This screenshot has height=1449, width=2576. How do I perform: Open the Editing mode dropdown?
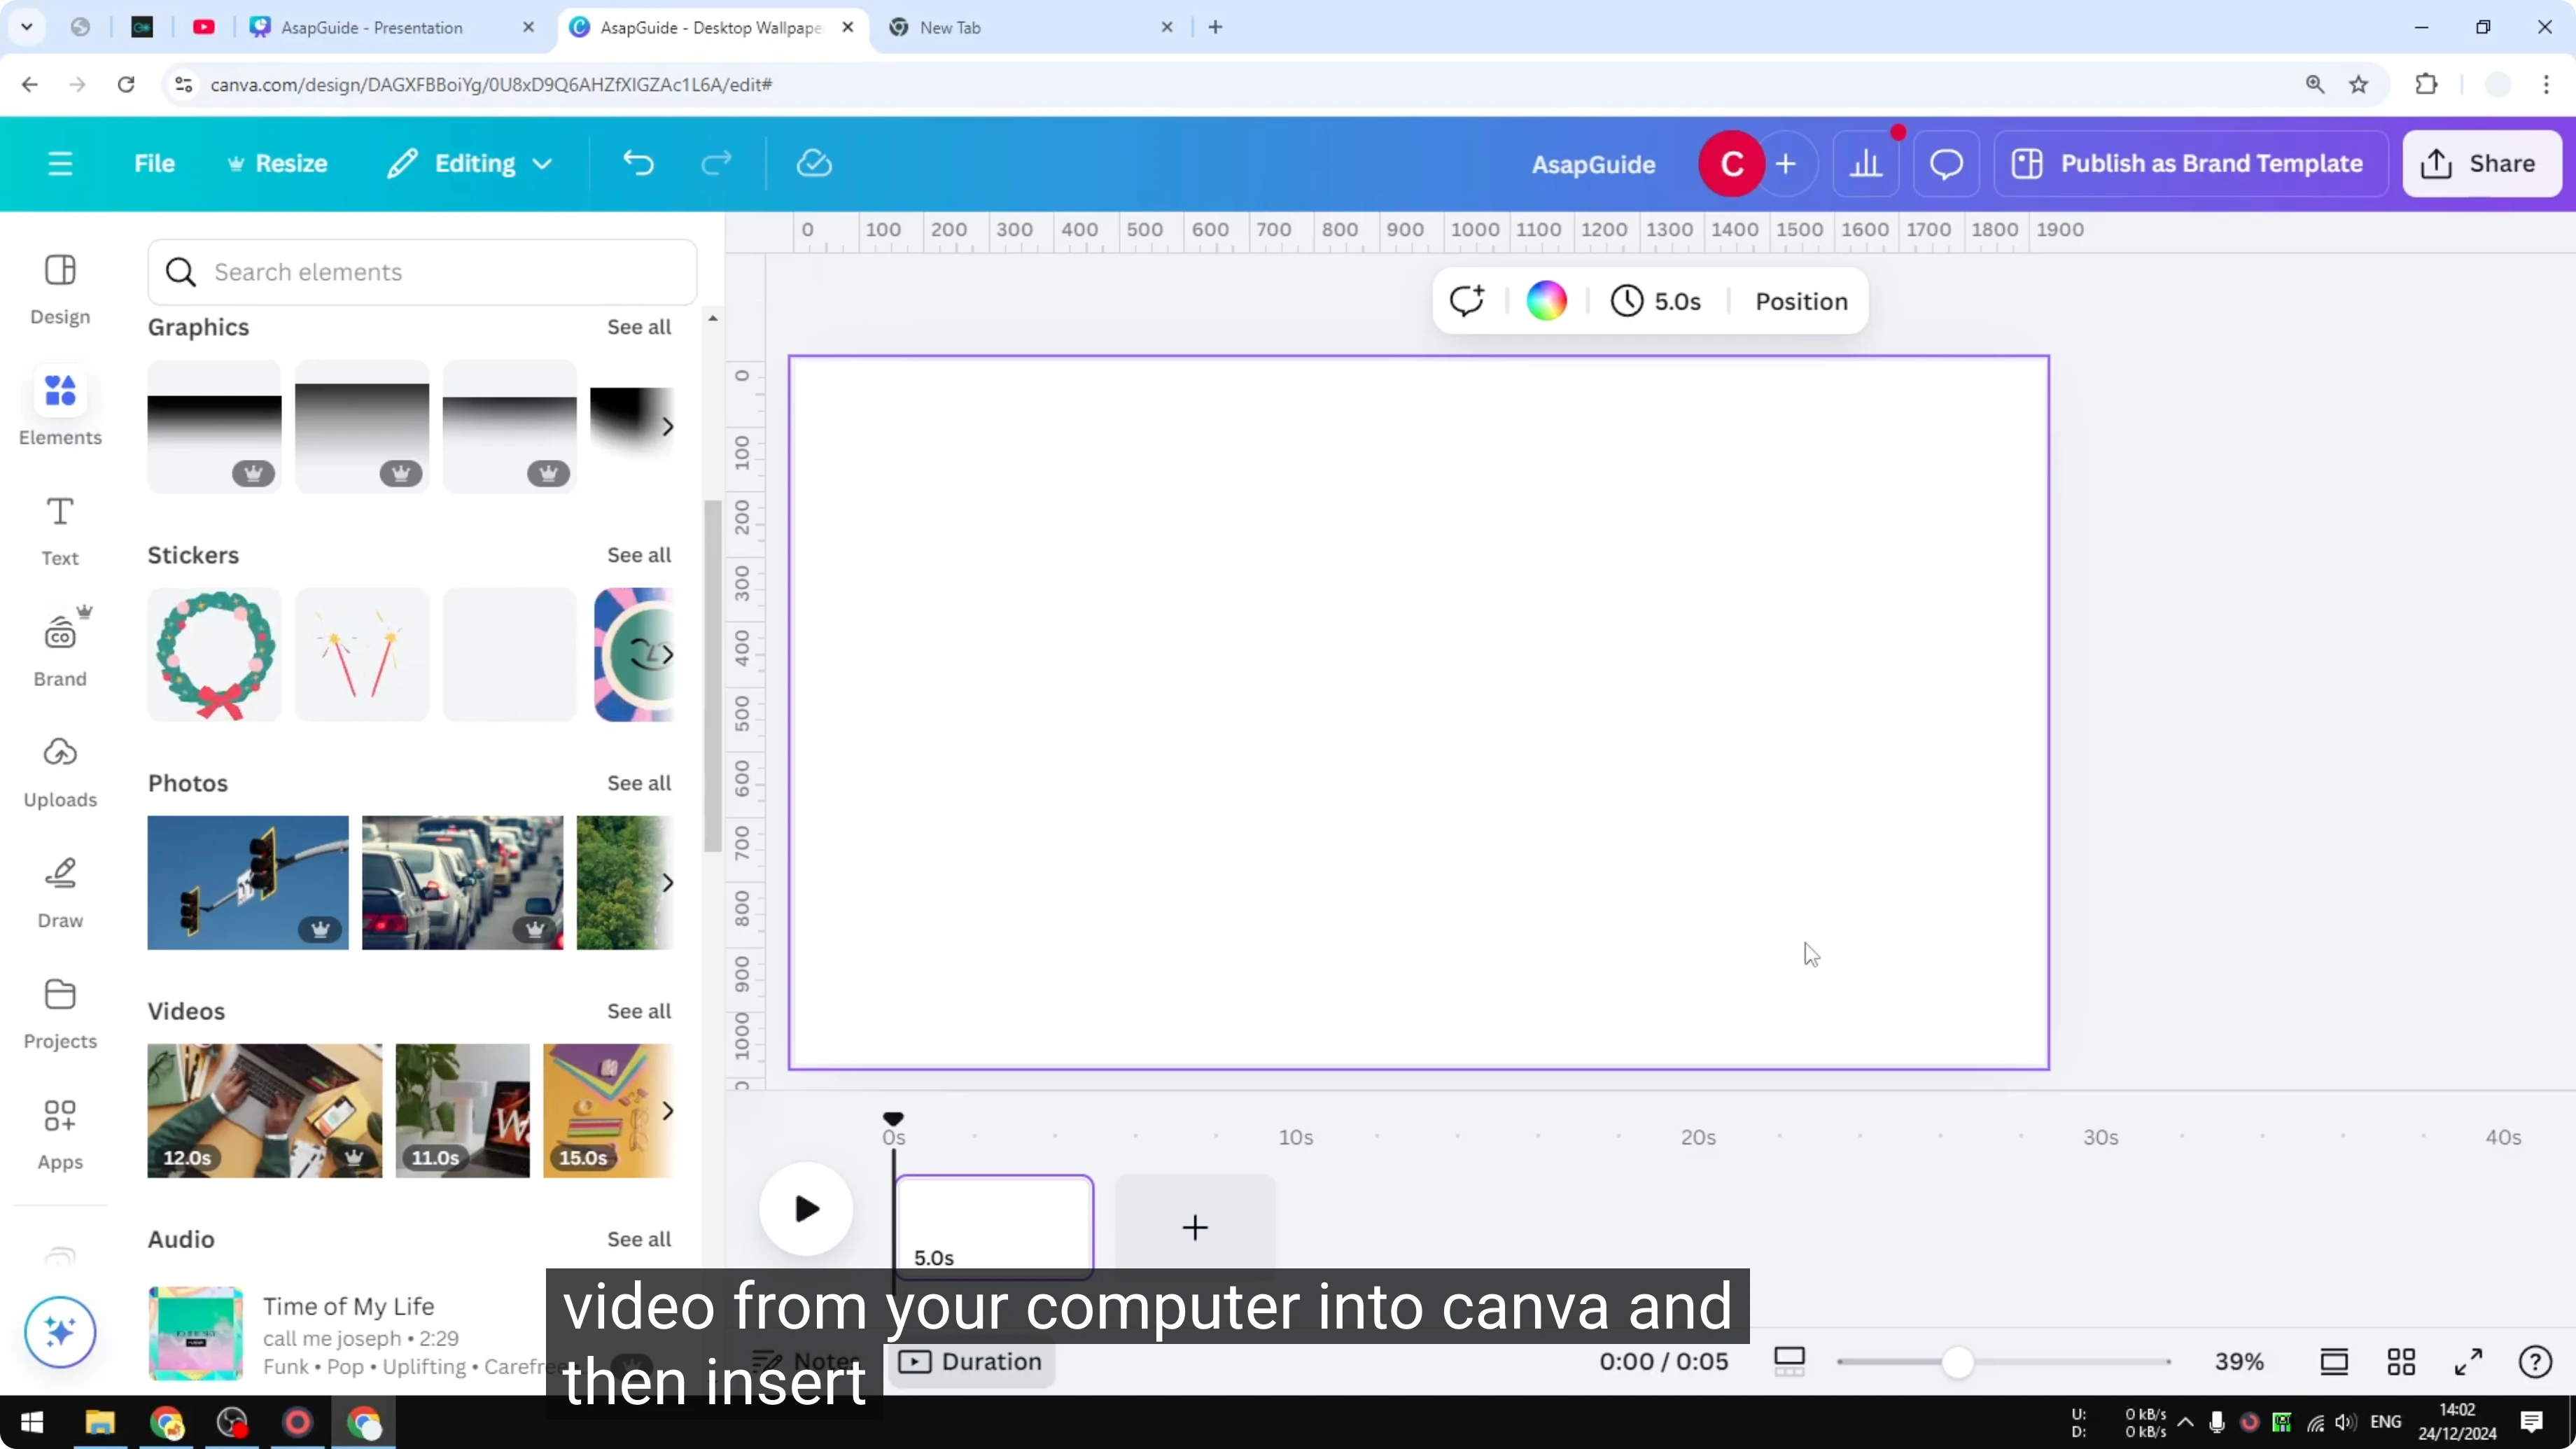point(468,163)
